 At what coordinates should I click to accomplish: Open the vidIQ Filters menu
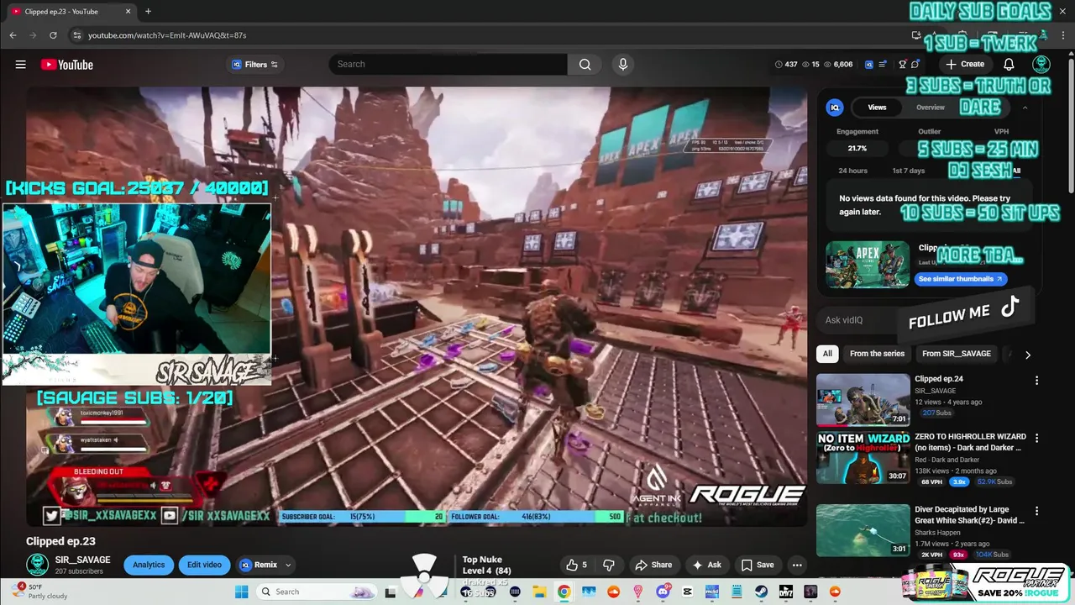pyautogui.click(x=255, y=65)
